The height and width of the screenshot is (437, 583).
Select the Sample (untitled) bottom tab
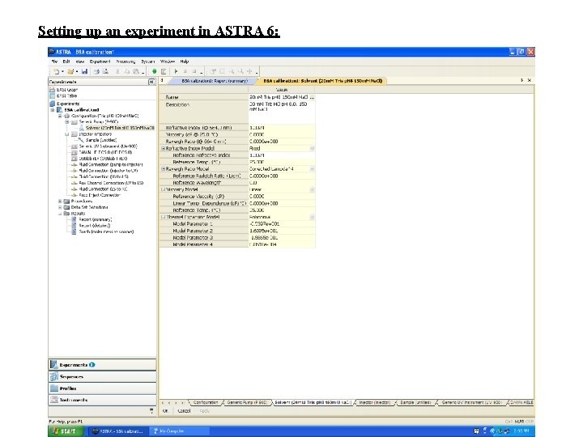click(x=415, y=402)
